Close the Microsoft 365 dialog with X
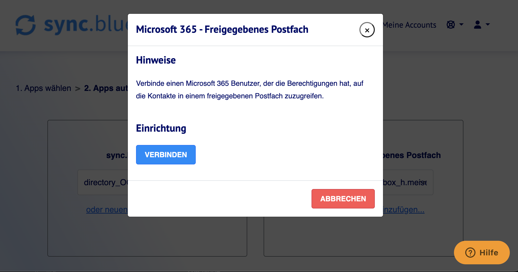 pos(367,30)
